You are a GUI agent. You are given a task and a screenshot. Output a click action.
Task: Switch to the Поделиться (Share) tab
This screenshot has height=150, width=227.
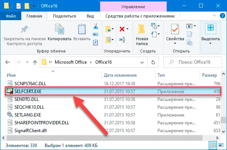coord(64,16)
